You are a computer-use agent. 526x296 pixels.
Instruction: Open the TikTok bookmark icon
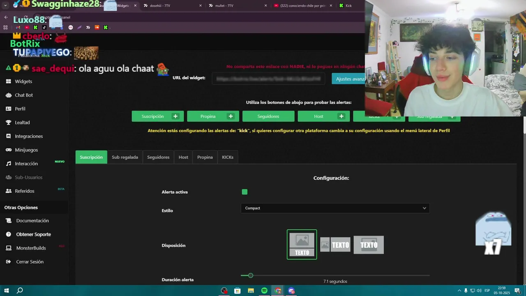click(44, 28)
